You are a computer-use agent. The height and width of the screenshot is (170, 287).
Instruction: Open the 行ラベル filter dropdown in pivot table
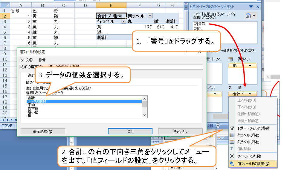[123, 21]
